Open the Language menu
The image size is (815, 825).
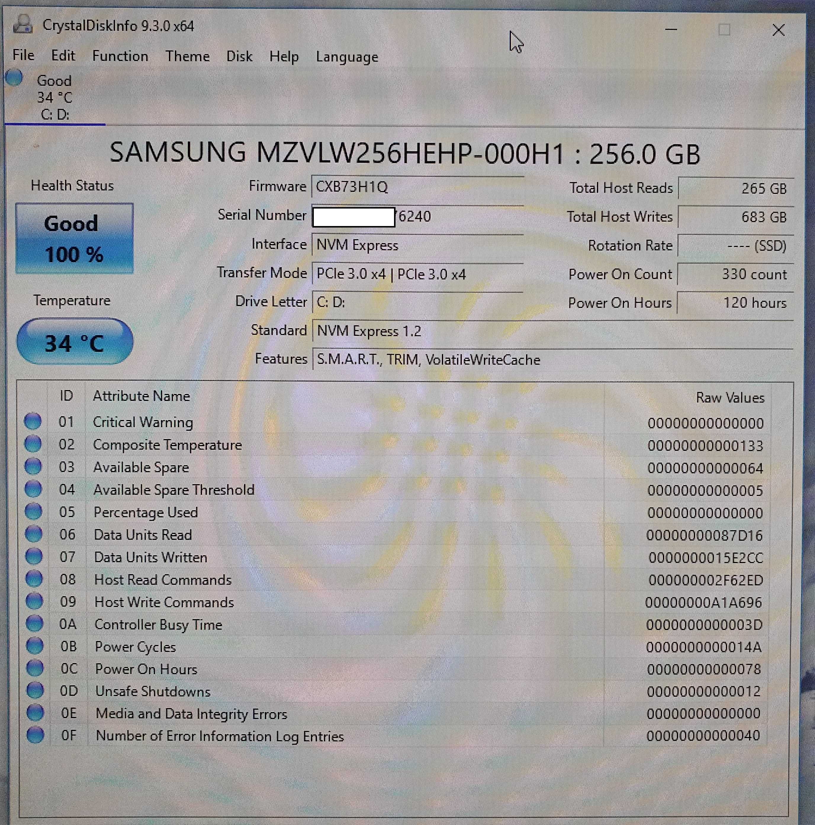(347, 57)
